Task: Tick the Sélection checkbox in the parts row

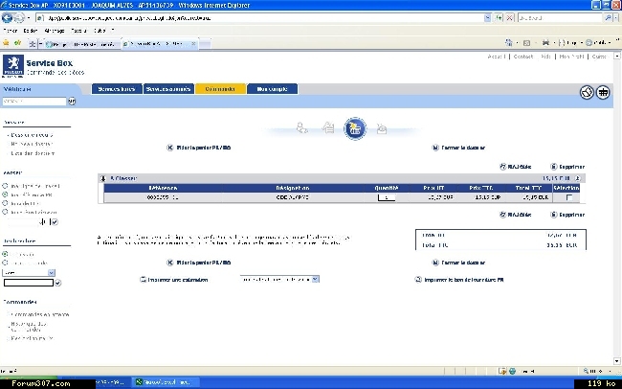Action: 570,197
